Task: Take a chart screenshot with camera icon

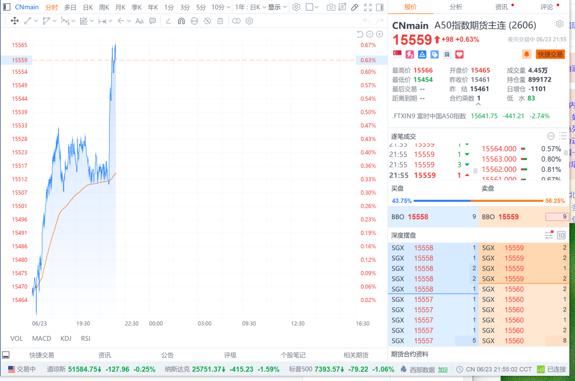Action: 331,7
